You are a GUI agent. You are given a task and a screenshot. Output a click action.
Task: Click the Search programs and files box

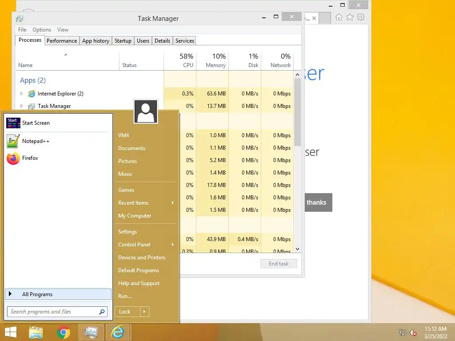pos(57,312)
